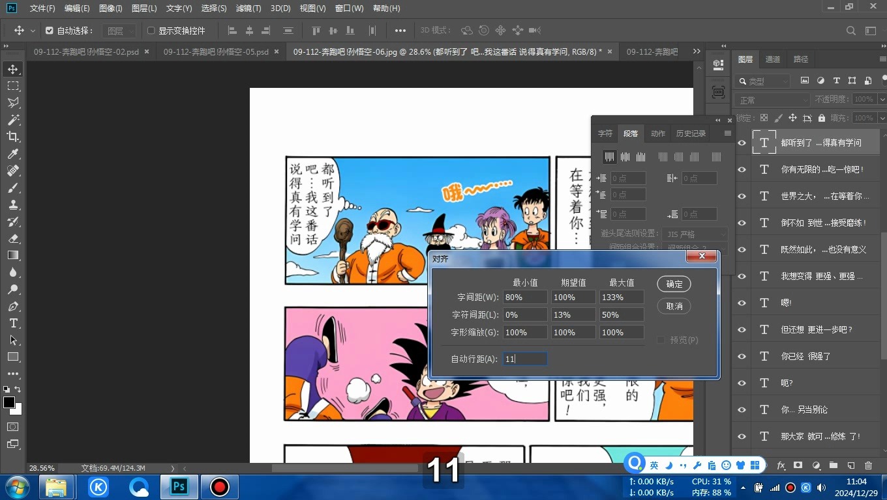Hide the 嗯! text layer
The width and height of the screenshot is (887, 500).
pyautogui.click(x=742, y=303)
